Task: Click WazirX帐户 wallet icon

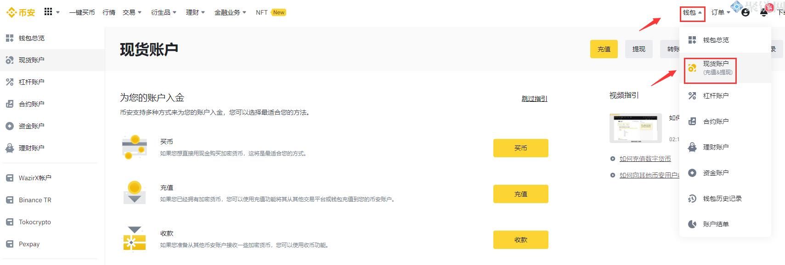Action: pos(10,178)
